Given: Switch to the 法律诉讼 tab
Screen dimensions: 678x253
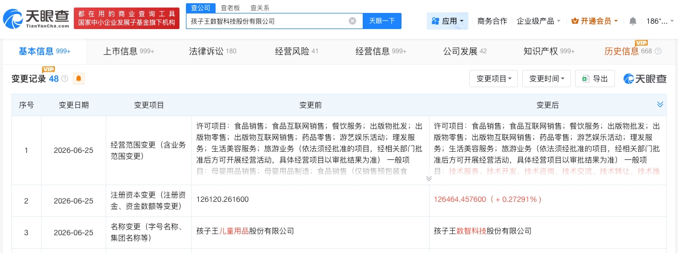Looking at the screenshot, I should point(213,51).
